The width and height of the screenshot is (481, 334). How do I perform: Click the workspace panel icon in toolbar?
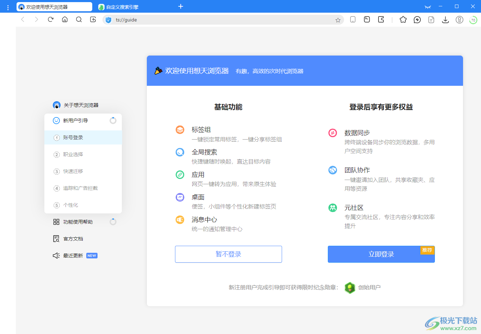click(381, 20)
